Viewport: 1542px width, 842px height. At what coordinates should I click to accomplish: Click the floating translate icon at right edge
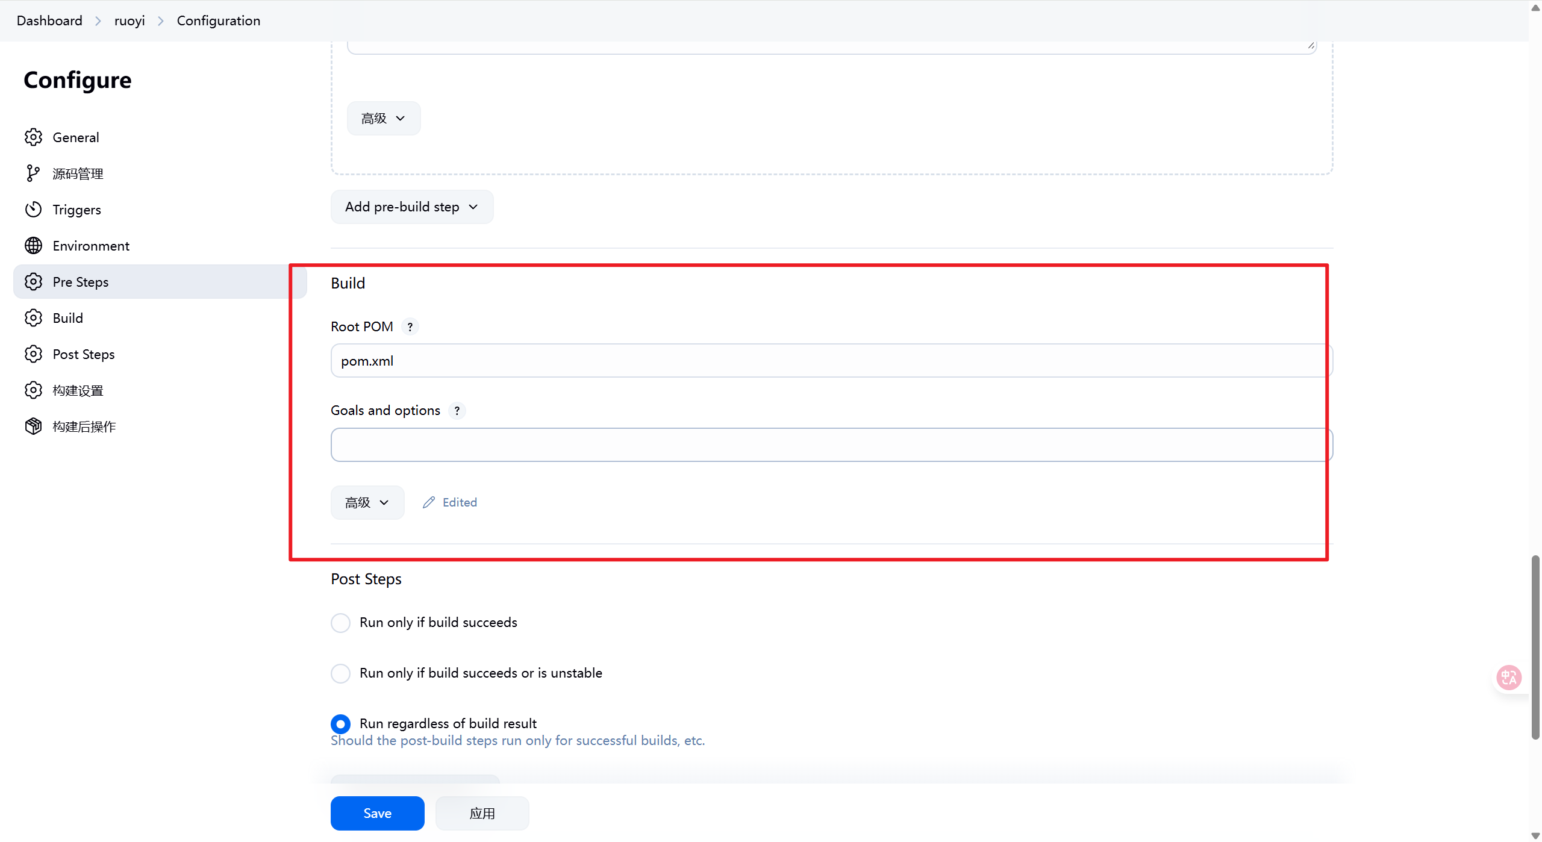1509,678
